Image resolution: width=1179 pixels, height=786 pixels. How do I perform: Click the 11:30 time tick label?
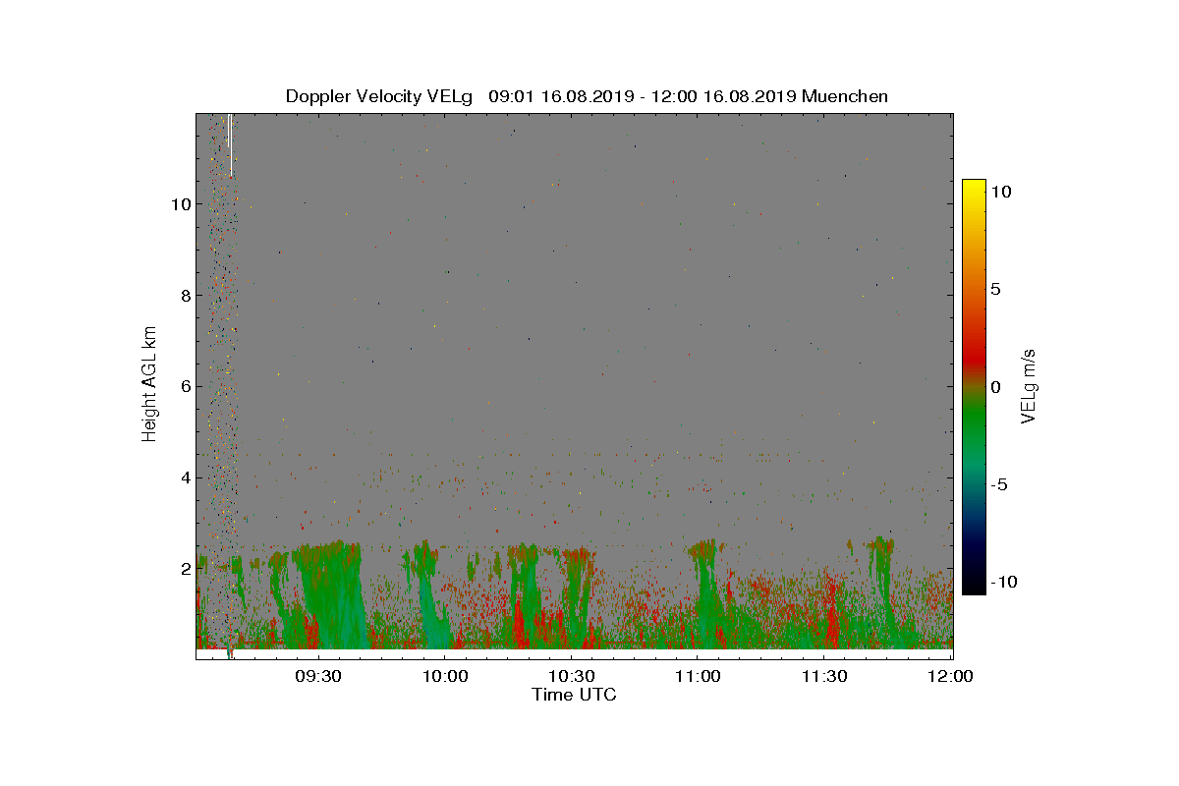825,677
